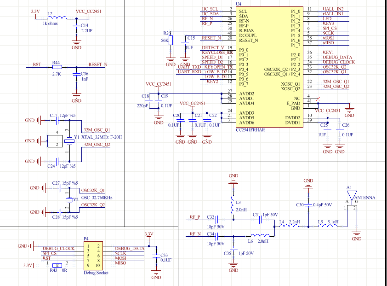Select capacitor C19 0.1UF
The width and height of the screenshot is (387, 286).
159,101
